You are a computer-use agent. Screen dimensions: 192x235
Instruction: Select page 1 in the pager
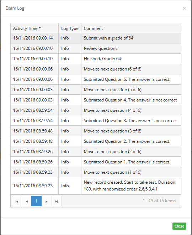pyautogui.click(x=36, y=201)
